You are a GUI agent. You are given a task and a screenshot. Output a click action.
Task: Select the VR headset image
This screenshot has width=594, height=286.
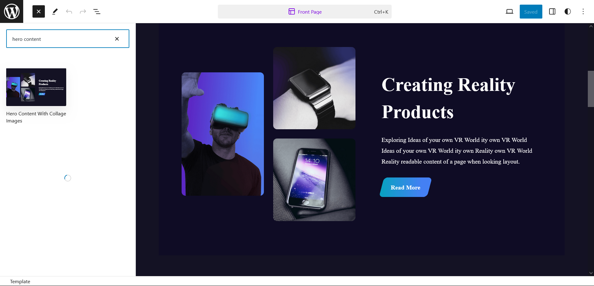(223, 134)
